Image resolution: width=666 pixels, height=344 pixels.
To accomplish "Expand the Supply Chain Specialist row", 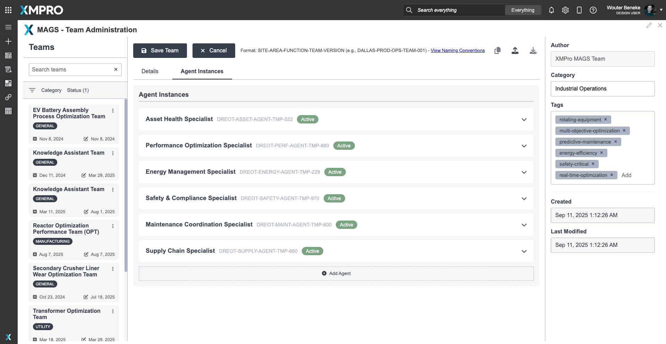I will (524, 251).
